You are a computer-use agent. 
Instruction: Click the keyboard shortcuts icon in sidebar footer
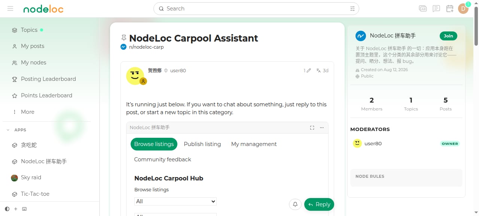coord(24,209)
